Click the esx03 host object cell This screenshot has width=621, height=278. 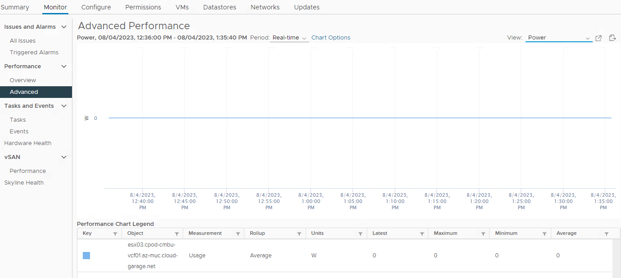(x=153, y=256)
